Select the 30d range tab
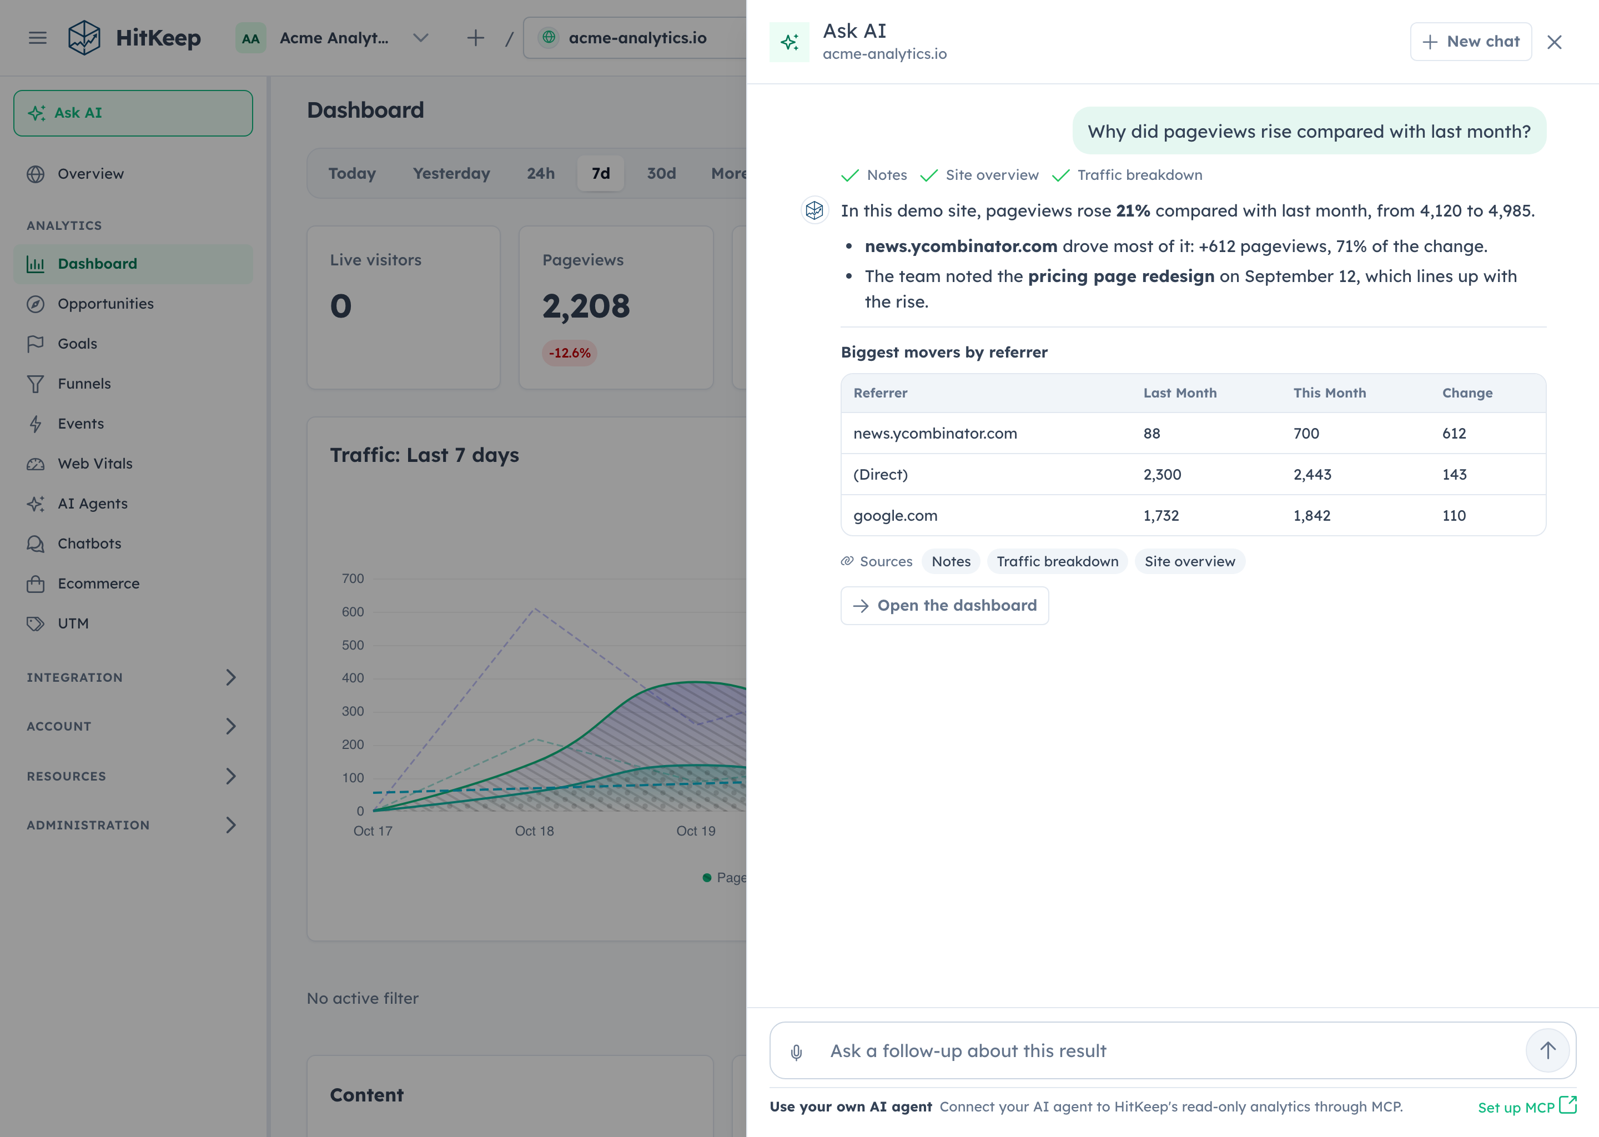This screenshot has height=1137, width=1599. point(661,174)
